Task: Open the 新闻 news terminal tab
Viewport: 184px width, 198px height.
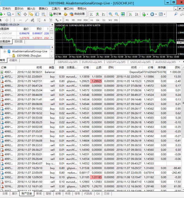Action: [x=39, y=194]
